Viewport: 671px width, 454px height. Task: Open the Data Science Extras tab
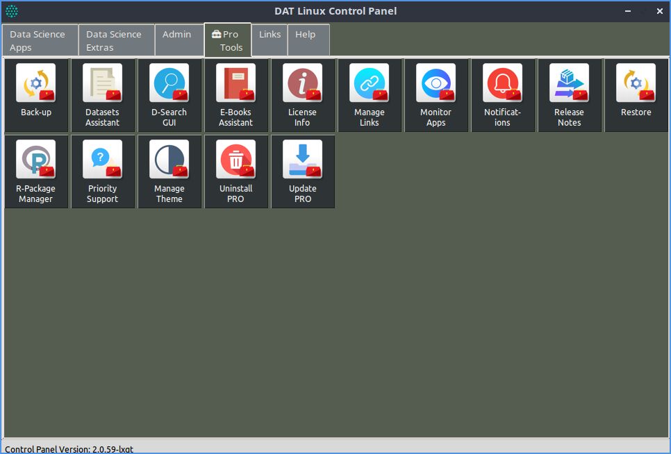click(116, 40)
